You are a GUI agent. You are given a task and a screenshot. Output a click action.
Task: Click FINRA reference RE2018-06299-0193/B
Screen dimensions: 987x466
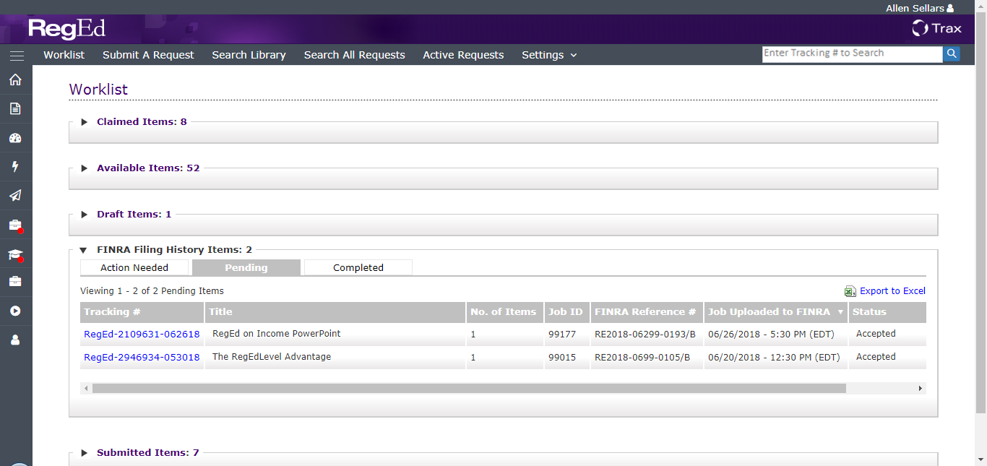(x=645, y=334)
